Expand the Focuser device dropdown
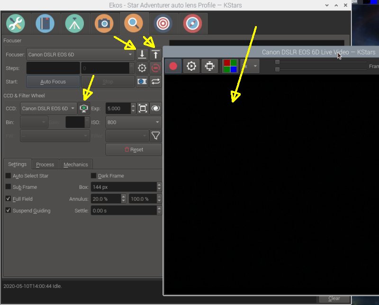Viewport: 379px width, 305px height. point(80,55)
